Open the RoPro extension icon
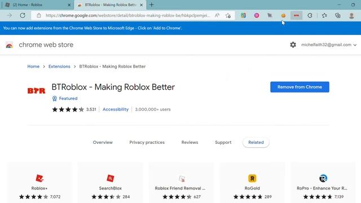Screen dimensions: 361x203 [x=323, y=178]
